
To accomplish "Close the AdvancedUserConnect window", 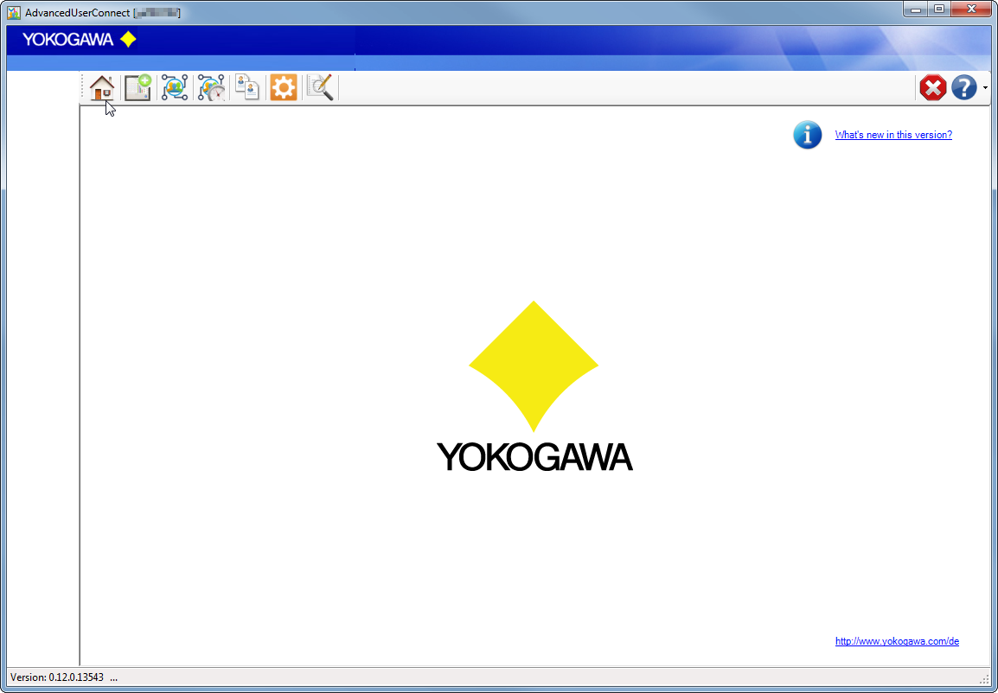I will click(x=971, y=9).
